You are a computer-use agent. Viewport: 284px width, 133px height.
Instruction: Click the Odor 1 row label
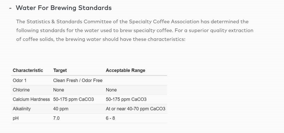click(x=20, y=80)
